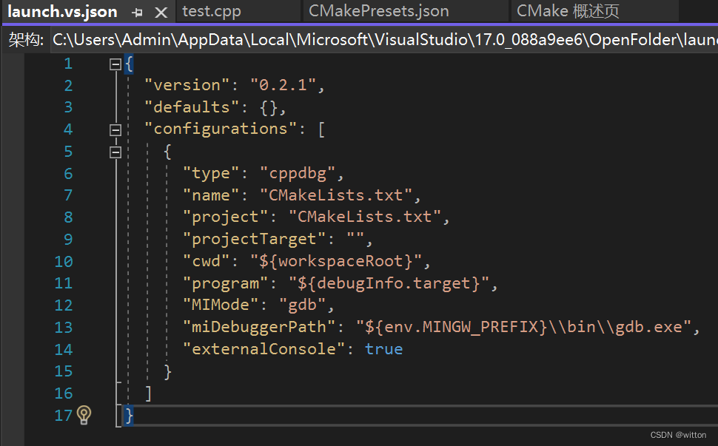Switch to the CMake 概述页 tab
The image size is (718, 446).
[x=565, y=11]
